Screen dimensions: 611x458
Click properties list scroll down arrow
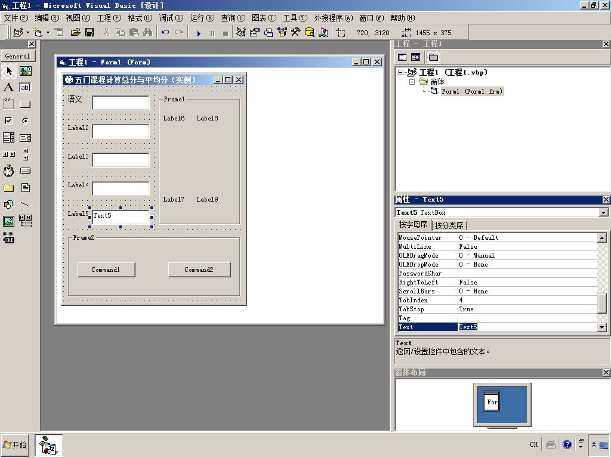pyautogui.click(x=602, y=327)
